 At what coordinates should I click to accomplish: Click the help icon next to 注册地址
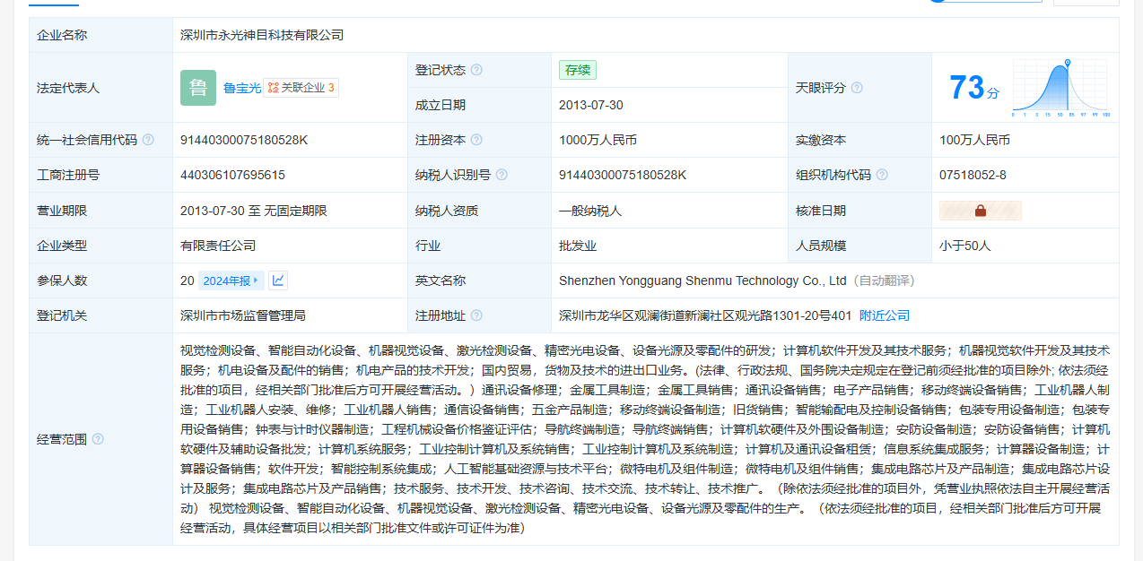[x=476, y=315]
